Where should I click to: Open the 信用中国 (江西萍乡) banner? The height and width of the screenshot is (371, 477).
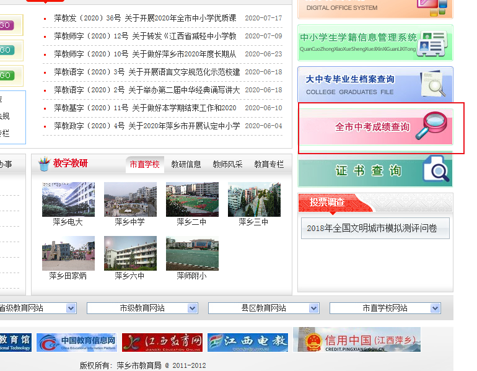(357, 339)
